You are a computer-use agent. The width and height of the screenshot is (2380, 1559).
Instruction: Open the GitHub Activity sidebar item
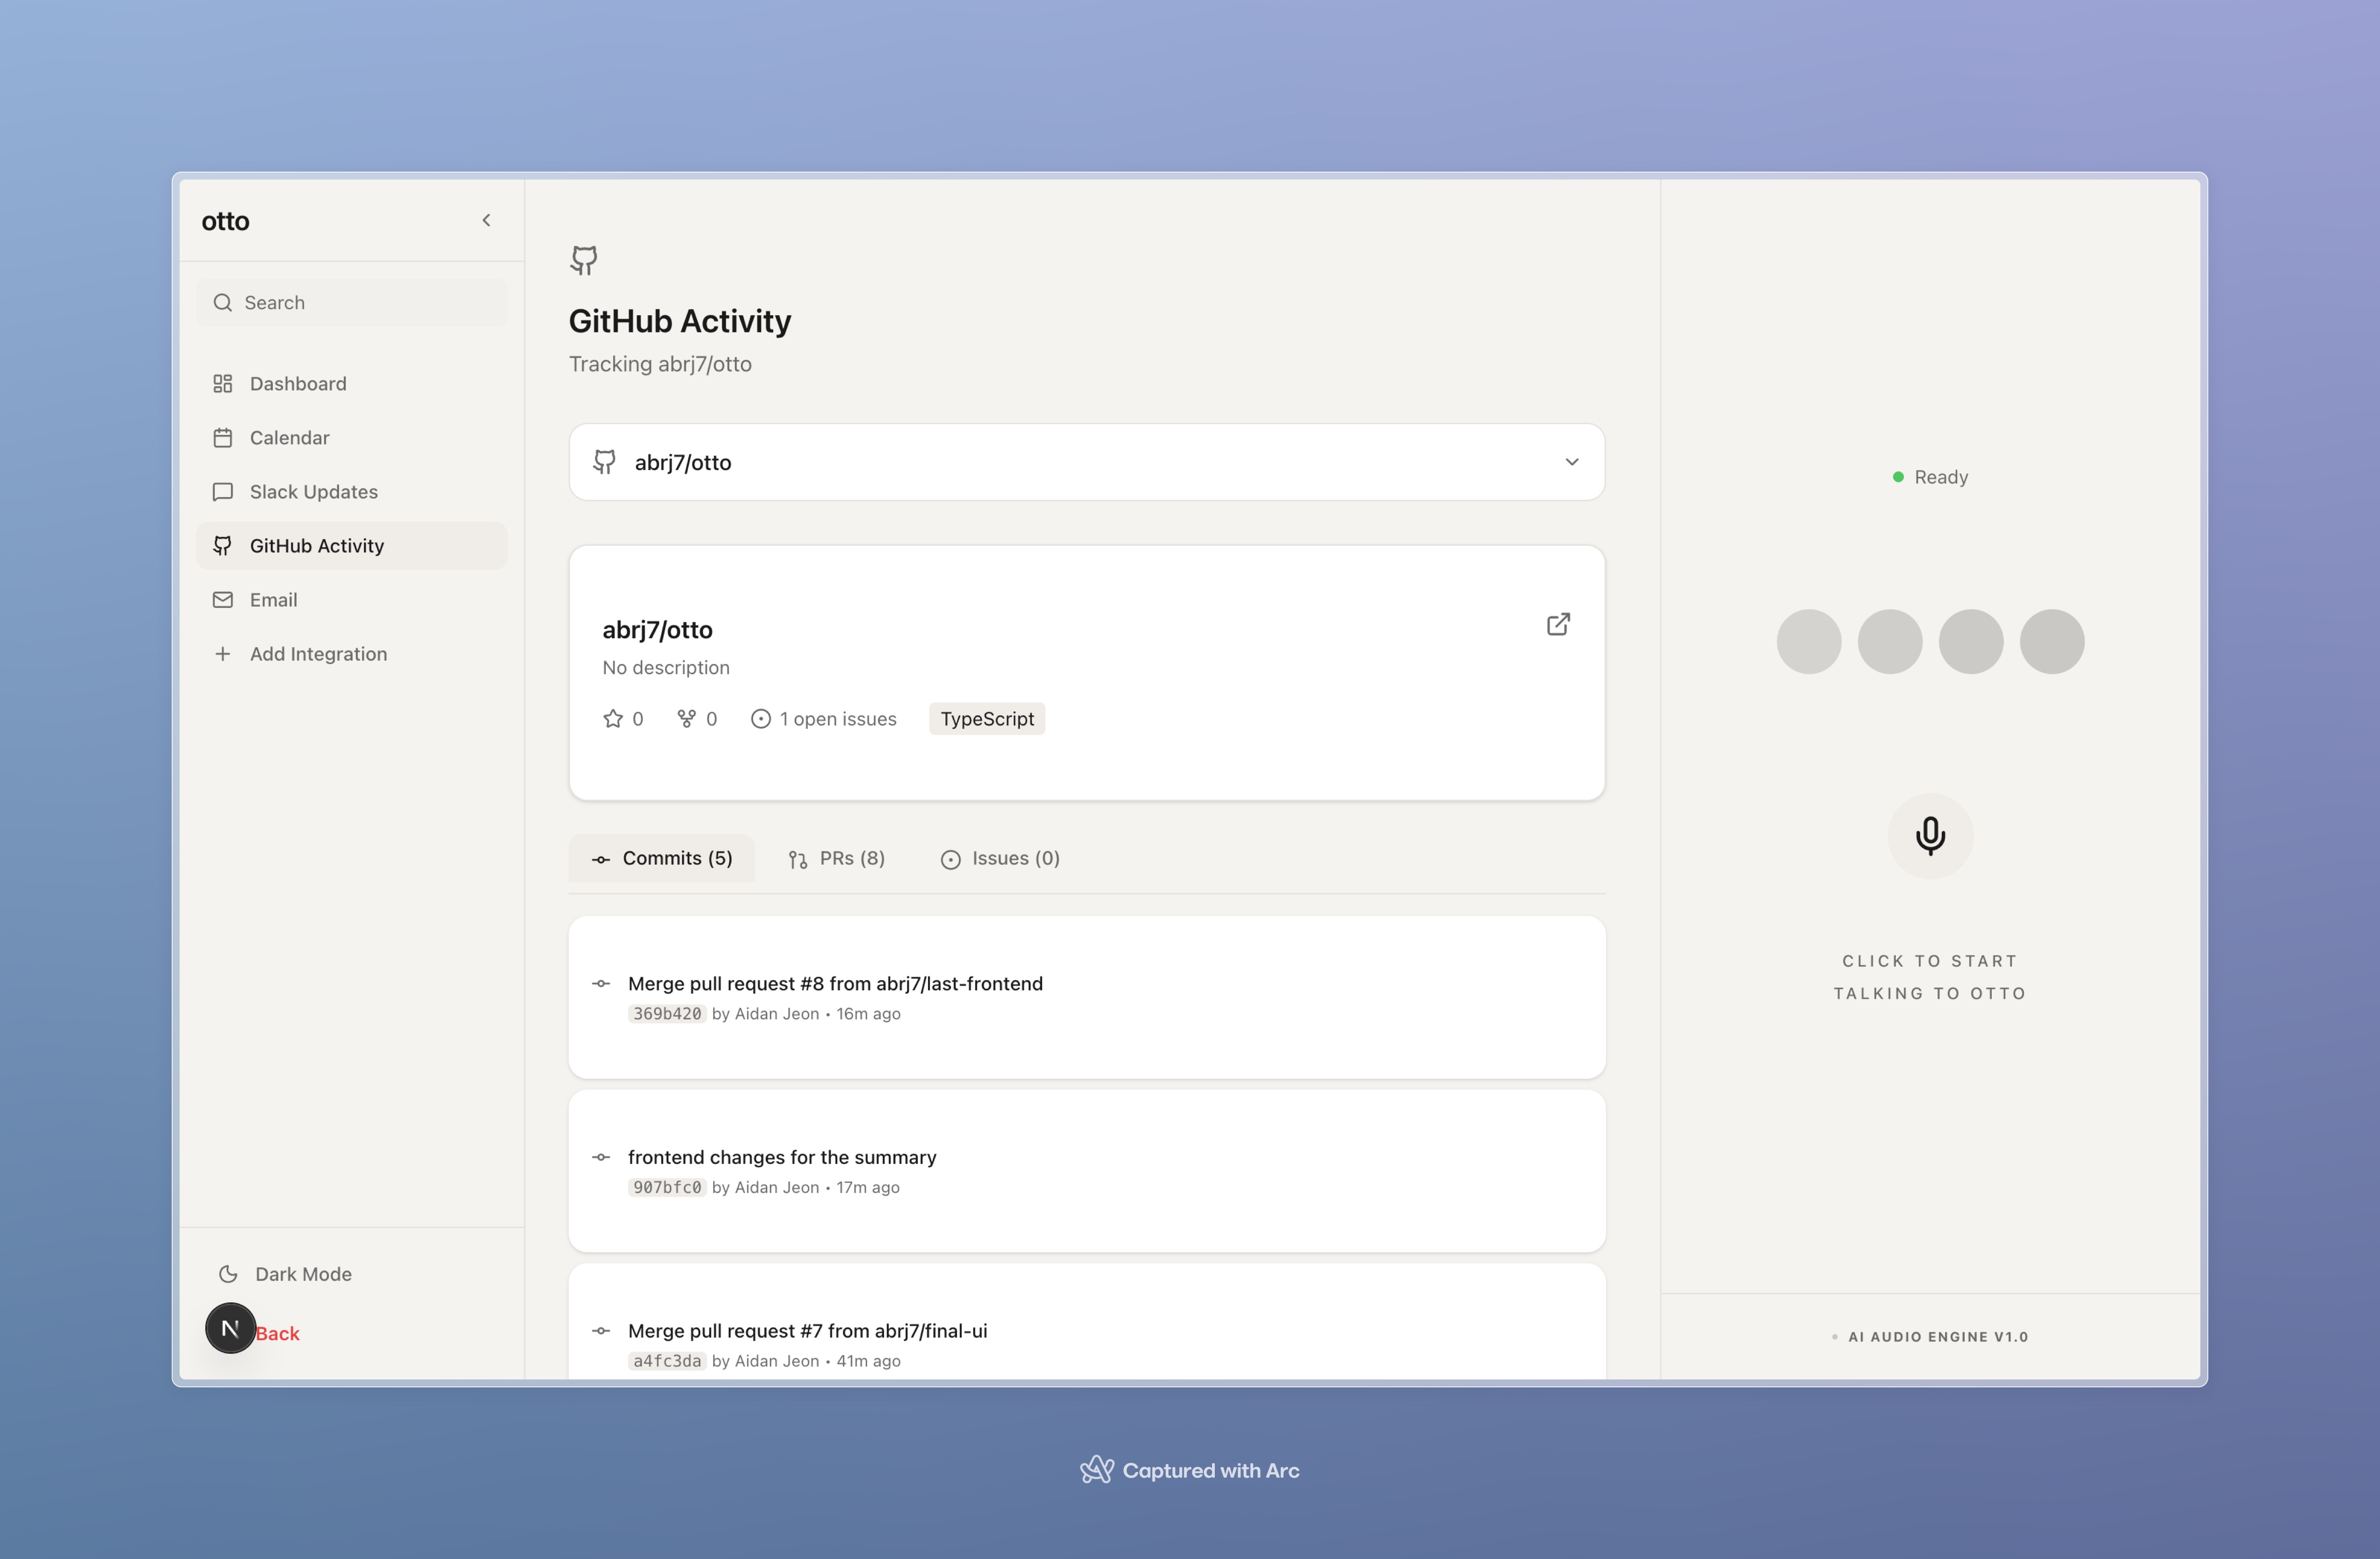pos(316,546)
